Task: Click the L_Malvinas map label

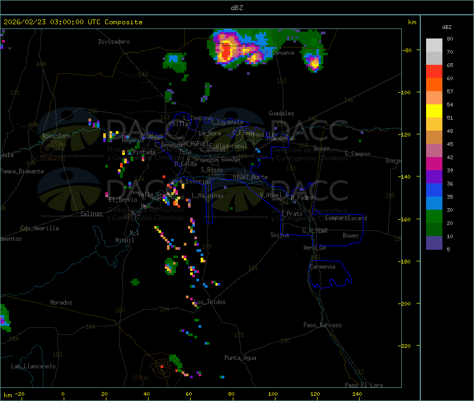Action: click(x=208, y=195)
